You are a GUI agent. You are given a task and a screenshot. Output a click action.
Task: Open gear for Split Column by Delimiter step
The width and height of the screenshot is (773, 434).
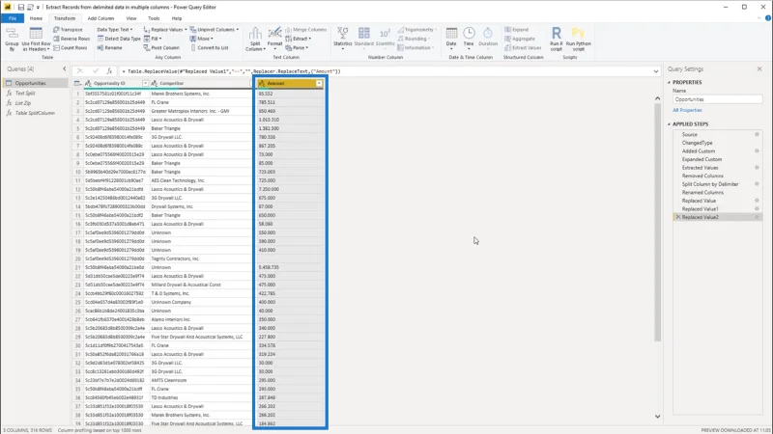(x=757, y=184)
